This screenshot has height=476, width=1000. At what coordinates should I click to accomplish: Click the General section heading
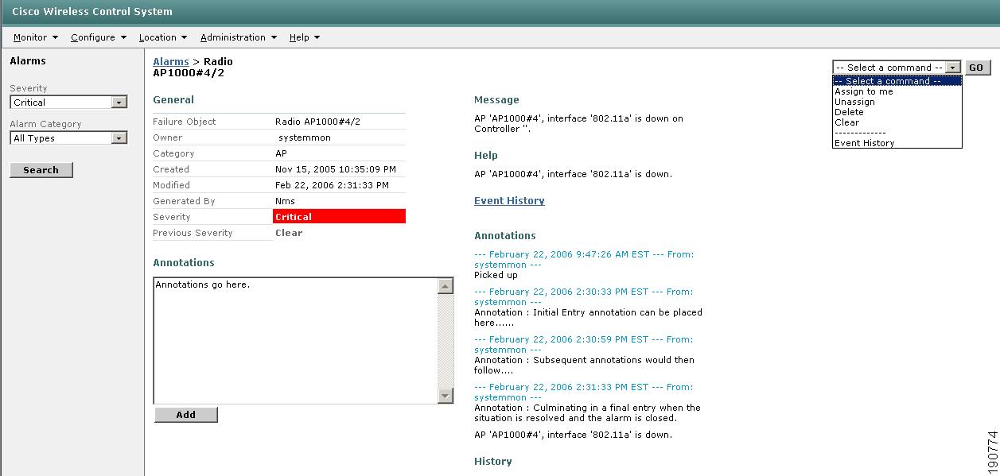click(x=173, y=100)
